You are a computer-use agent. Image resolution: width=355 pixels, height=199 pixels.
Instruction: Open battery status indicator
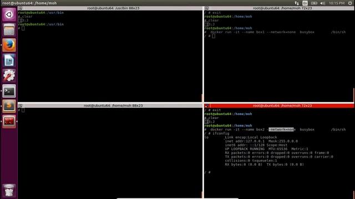(314, 3)
